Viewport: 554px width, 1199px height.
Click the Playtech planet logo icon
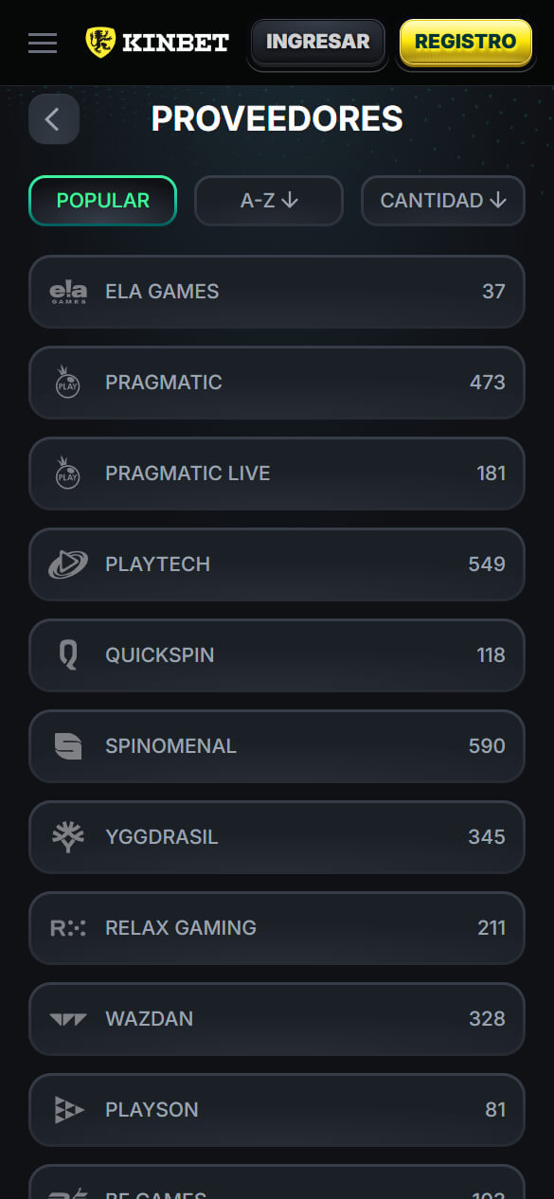[x=68, y=564]
